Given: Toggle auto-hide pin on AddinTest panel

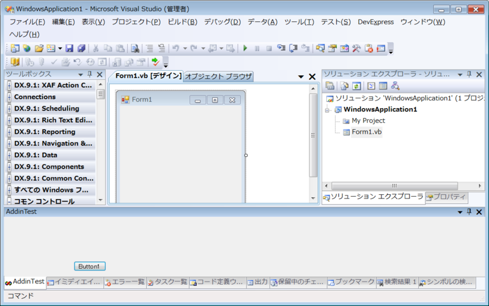Looking at the screenshot, I should [469, 212].
